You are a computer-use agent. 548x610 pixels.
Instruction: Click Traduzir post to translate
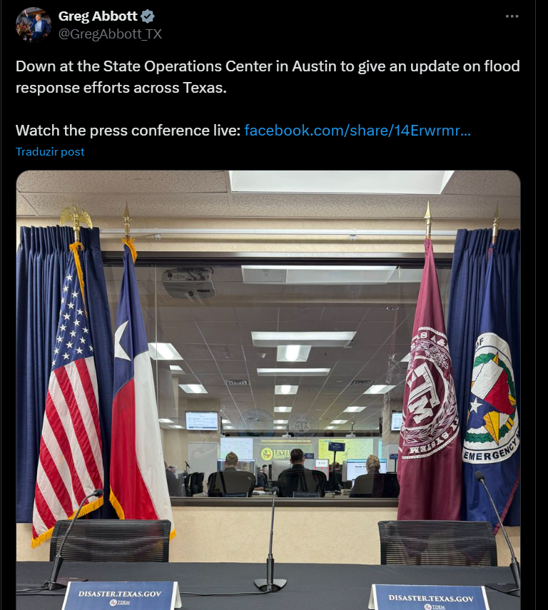[50, 152]
